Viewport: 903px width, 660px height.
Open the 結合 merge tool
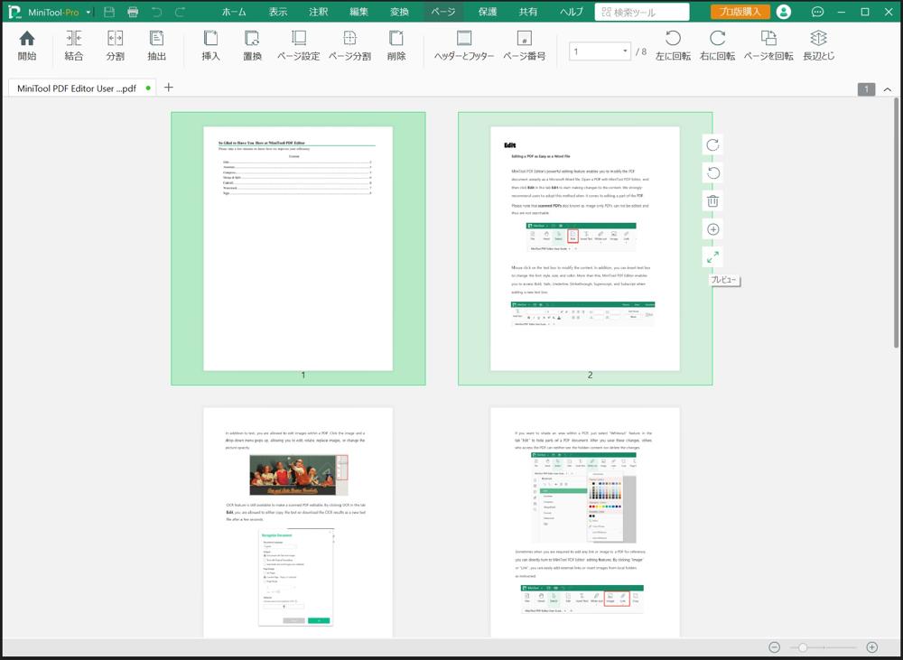(x=74, y=45)
